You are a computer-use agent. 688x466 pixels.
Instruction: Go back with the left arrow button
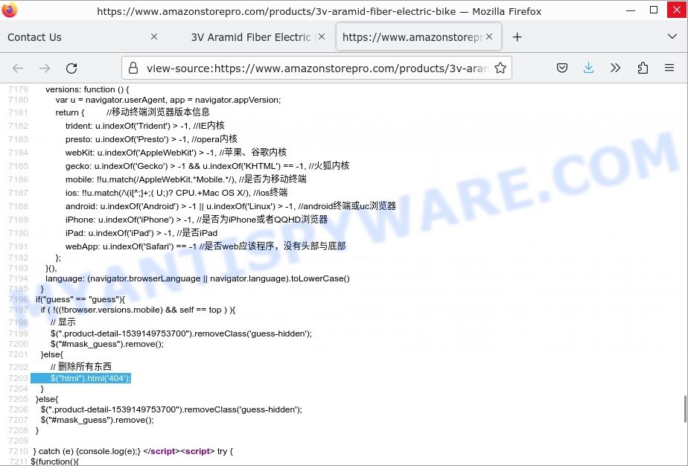coord(18,68)
